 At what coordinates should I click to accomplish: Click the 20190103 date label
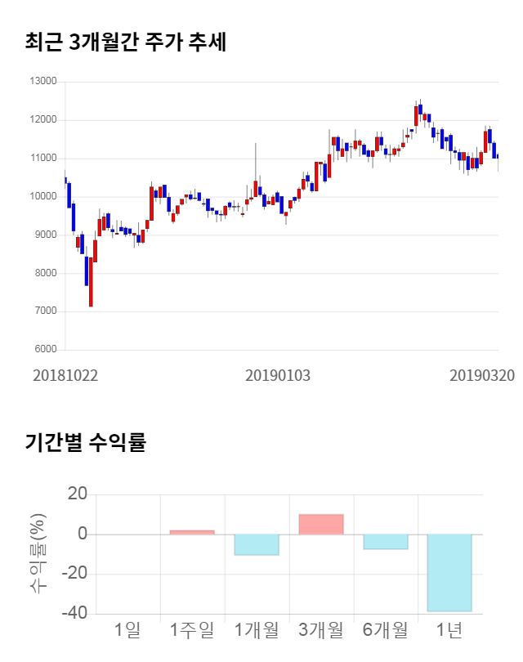click(x=278, y=375)
